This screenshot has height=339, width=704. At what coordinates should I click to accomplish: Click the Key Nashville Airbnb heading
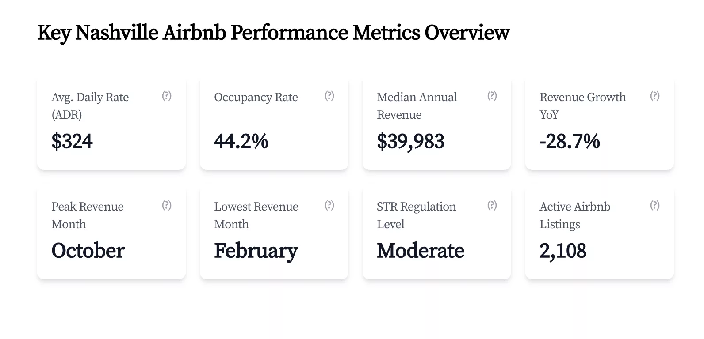273,32
